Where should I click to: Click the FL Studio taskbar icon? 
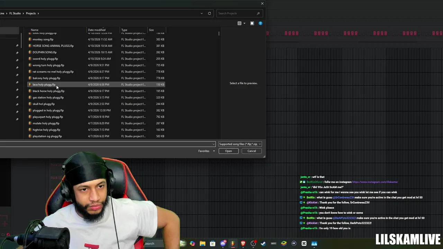[x=233, y=243]
